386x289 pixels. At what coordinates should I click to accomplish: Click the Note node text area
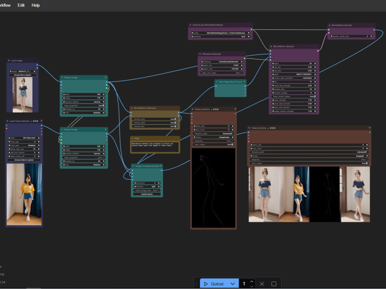[x=155, y=147]
